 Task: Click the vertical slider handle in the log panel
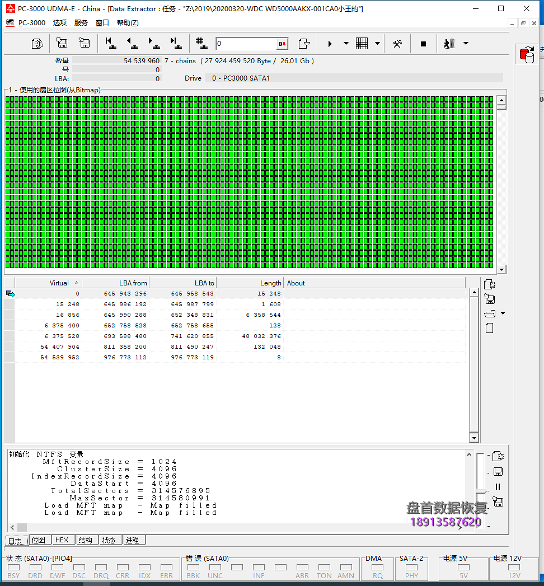482,491
